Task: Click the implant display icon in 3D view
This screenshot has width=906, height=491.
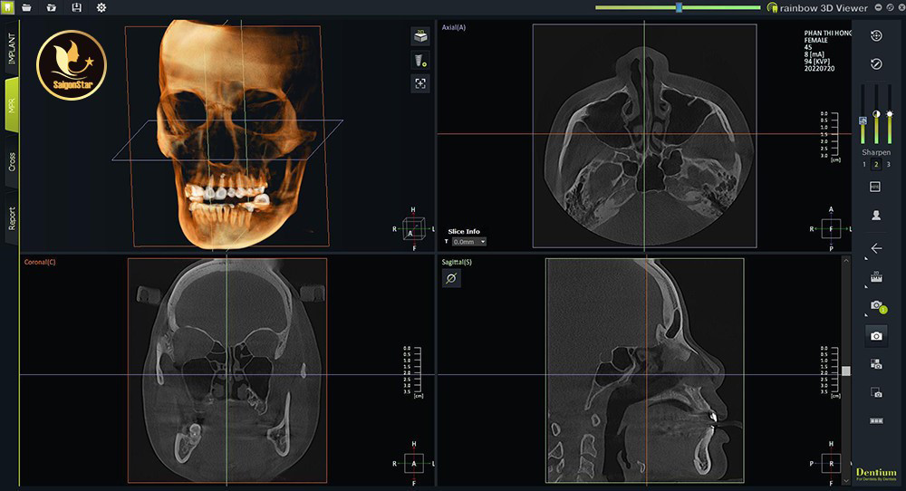Action: (419, 60)
